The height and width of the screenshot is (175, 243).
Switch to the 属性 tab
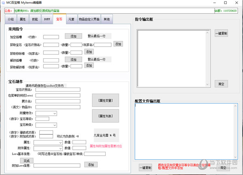coord(23,19)
